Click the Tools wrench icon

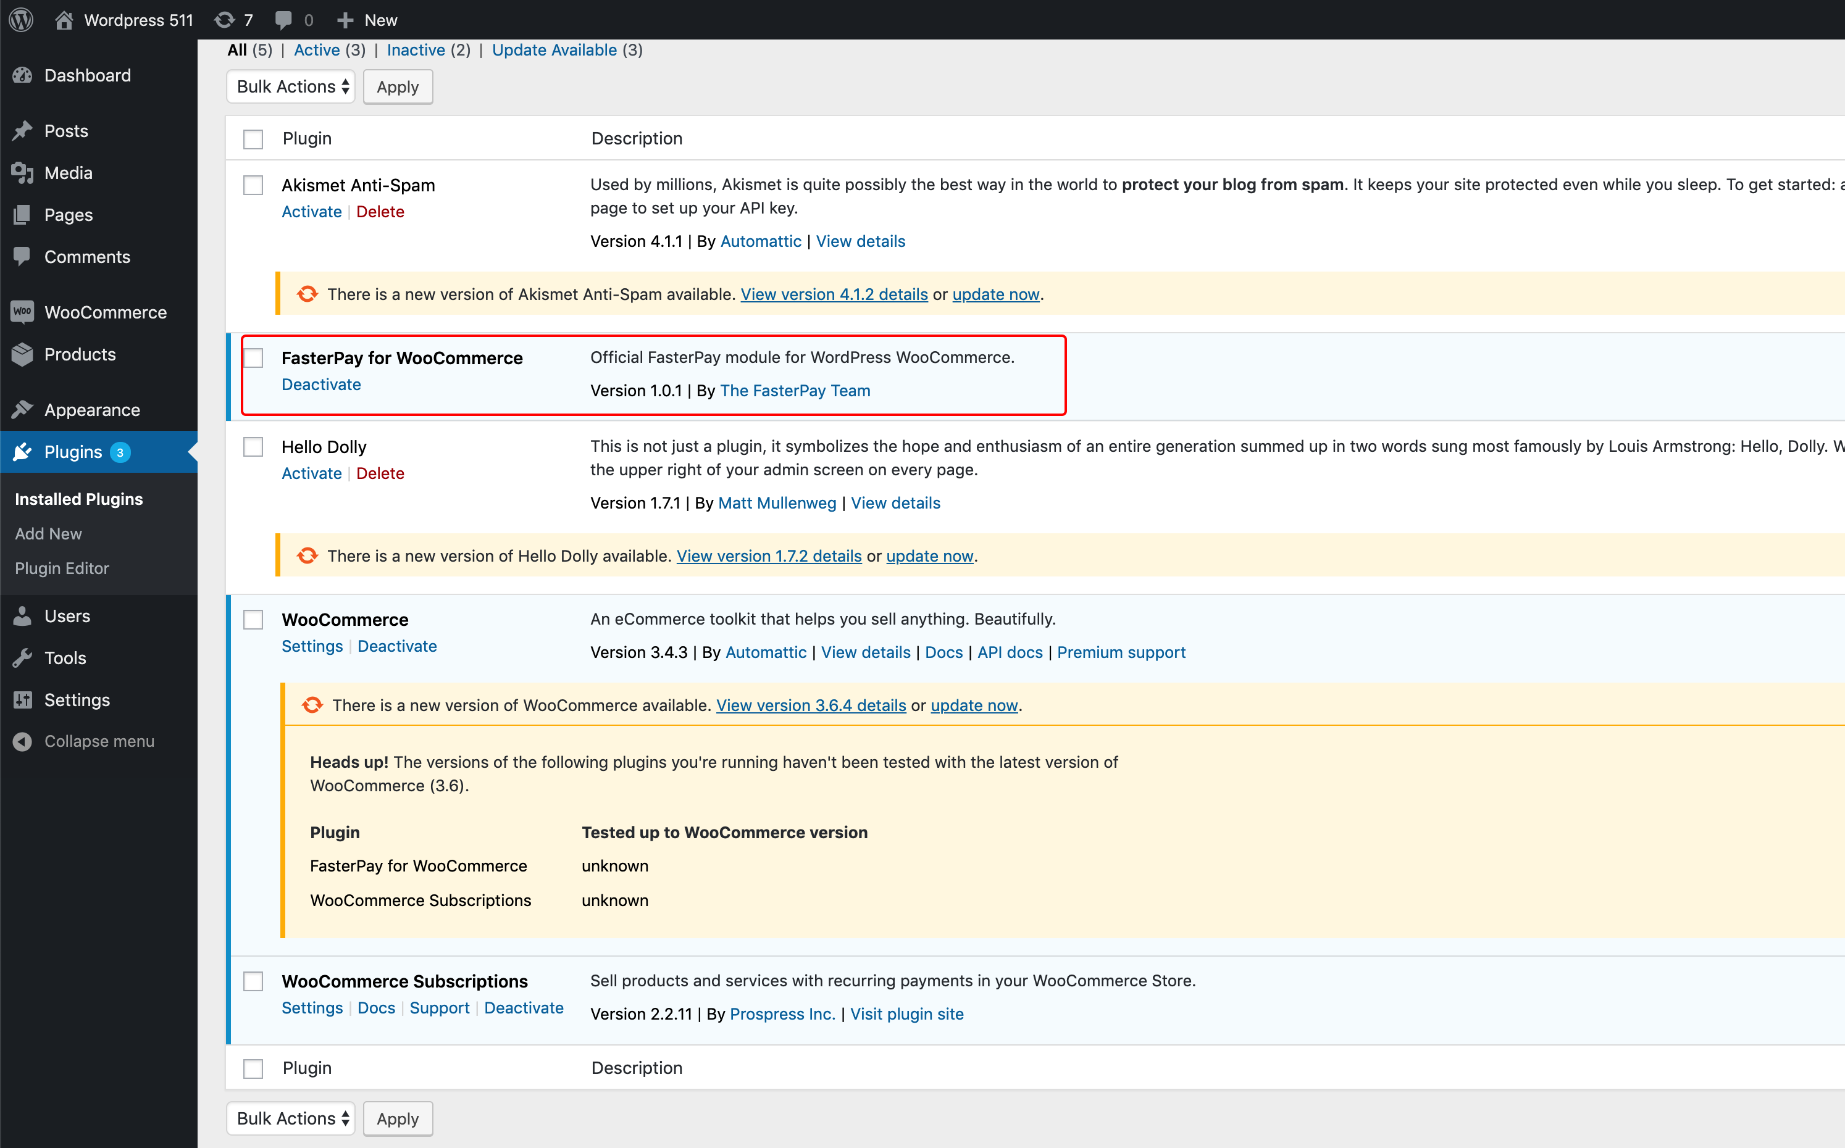tap(23, 657)
